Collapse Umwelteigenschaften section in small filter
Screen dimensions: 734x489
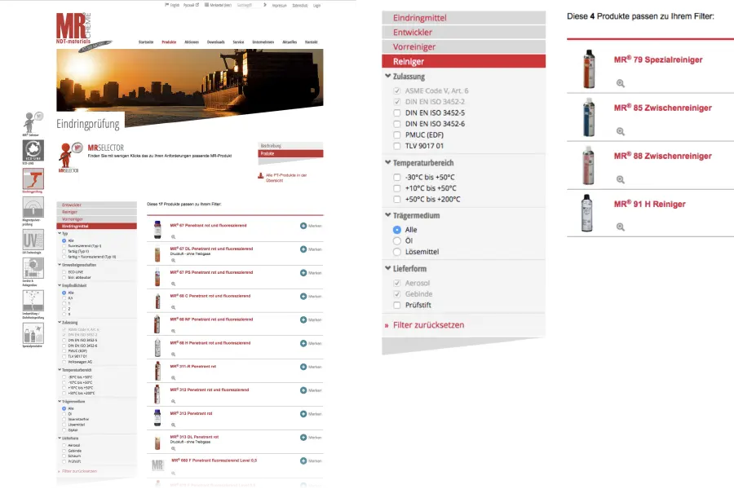60,265
